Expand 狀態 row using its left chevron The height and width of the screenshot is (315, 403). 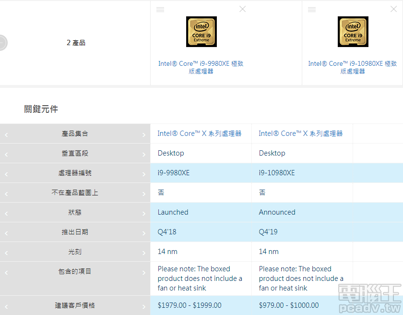click(7, 212)
